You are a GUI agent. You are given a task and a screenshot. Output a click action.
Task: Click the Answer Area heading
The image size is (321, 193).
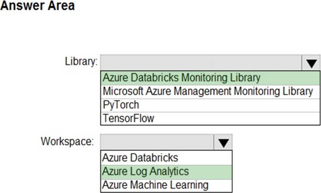38,6
